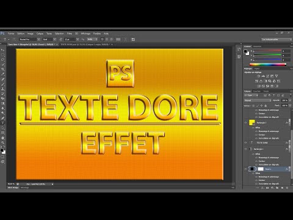The image size is (293, 220).
Task: Select the Pen tool
Action: coord(2,118)
